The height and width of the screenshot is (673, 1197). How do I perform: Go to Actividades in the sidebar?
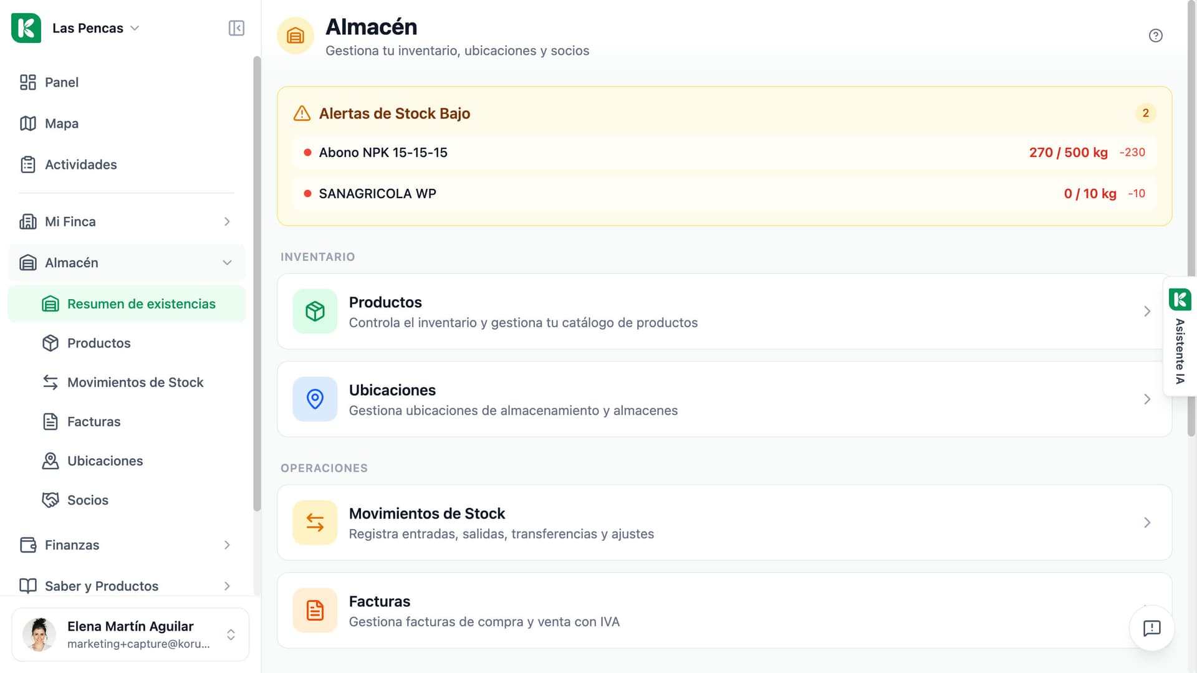[x=126, y=165]
